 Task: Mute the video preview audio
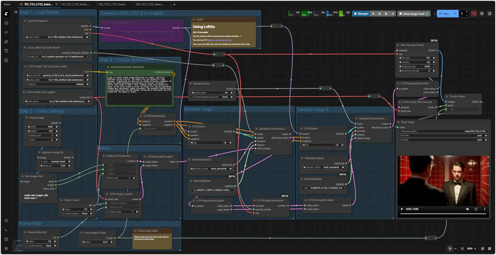click(x=467, y=209)
